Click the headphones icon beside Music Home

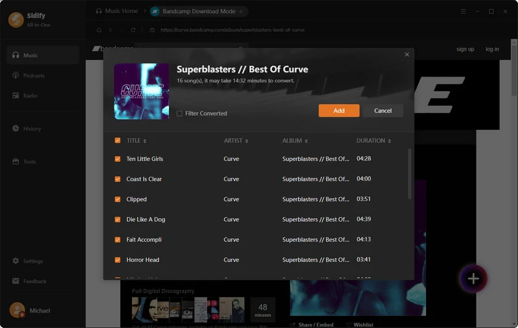coord(99,11)
